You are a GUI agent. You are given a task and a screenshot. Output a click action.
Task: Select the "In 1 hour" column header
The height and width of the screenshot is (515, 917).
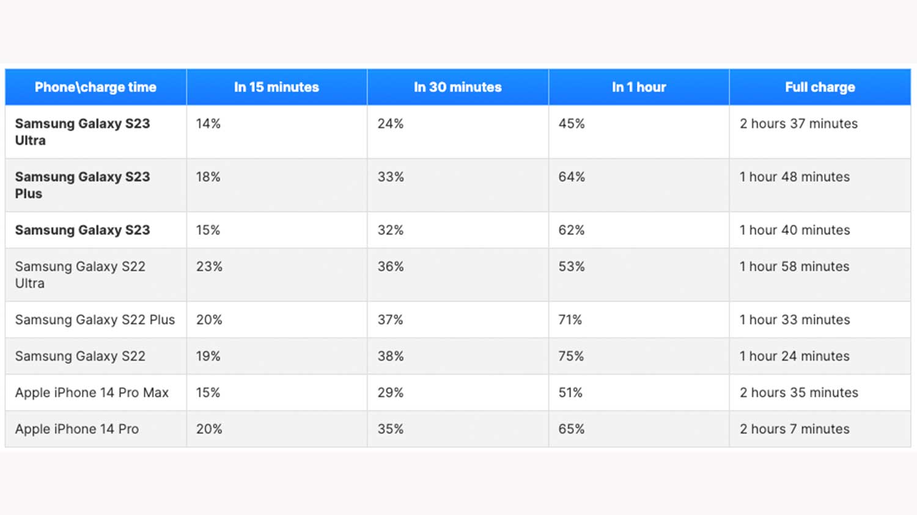click(639, 87)
